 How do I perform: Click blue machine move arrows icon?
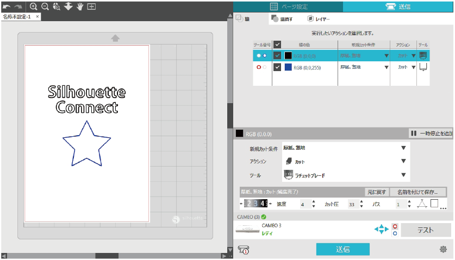pos(381,229)
